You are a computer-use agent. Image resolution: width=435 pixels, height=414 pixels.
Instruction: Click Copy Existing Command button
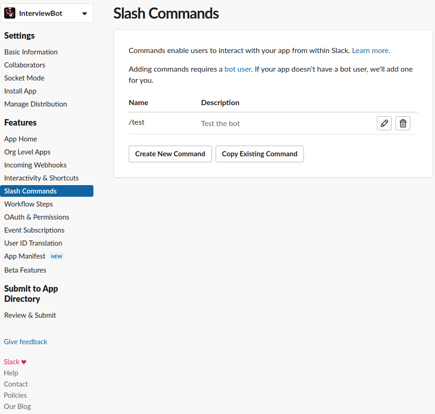(x=260, y=154)
